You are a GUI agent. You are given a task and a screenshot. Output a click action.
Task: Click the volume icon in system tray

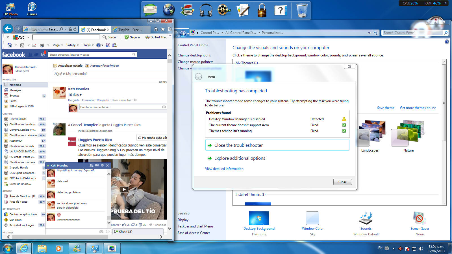coord(421,249)
